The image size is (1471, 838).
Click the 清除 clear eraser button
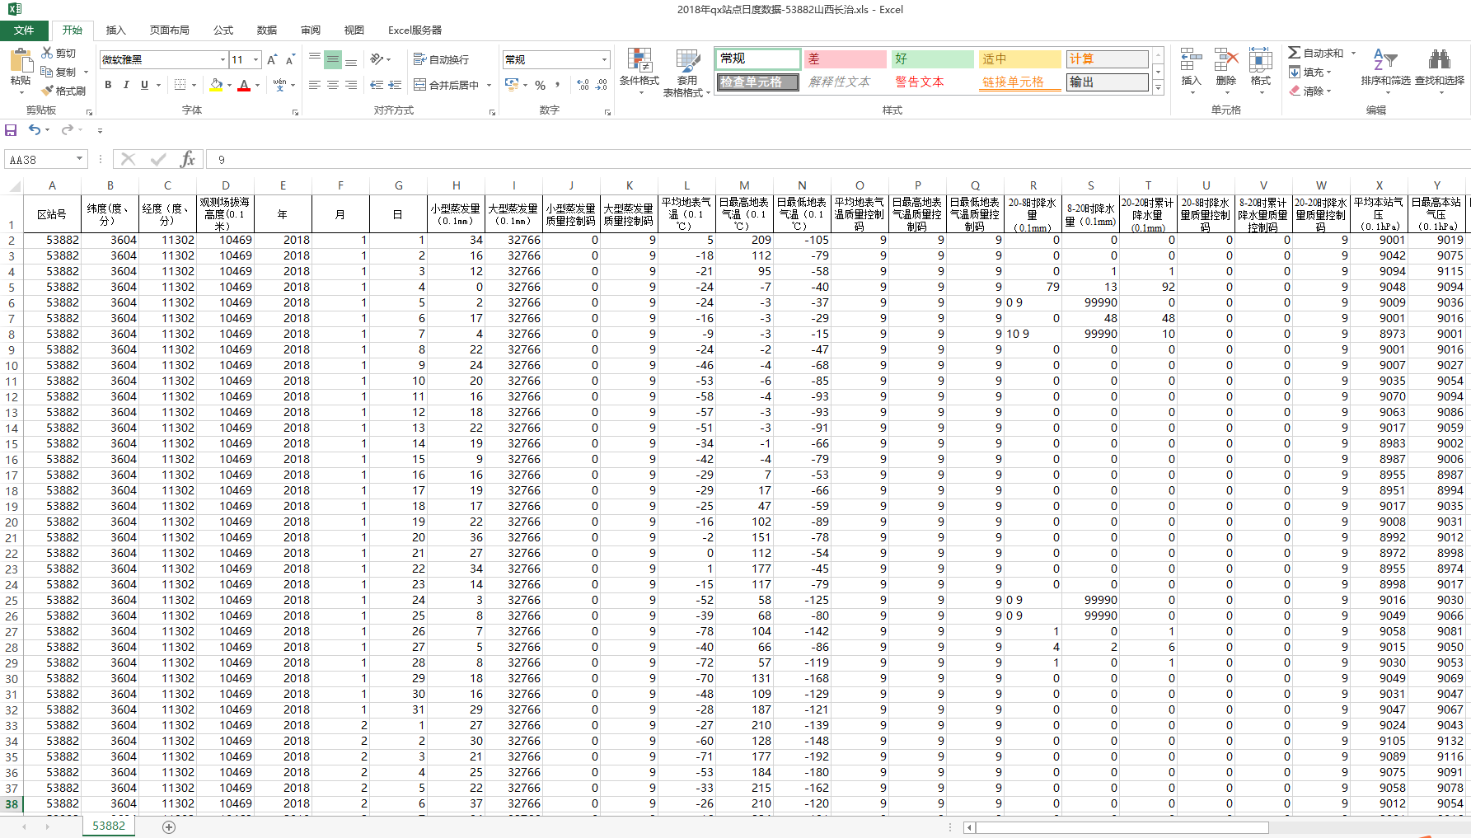[x=1309, y=91]
